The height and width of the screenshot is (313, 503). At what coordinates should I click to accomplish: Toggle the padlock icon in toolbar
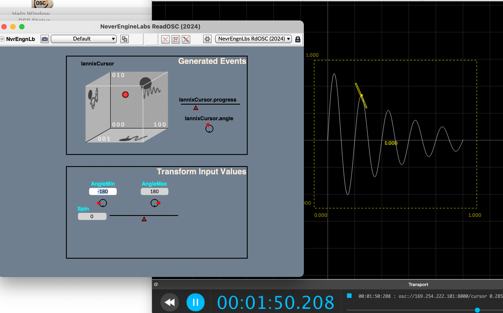point(298,39)
